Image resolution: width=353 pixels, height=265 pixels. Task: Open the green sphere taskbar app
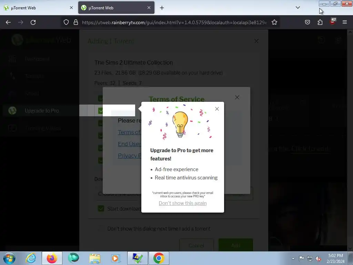[x=73, y=258]
